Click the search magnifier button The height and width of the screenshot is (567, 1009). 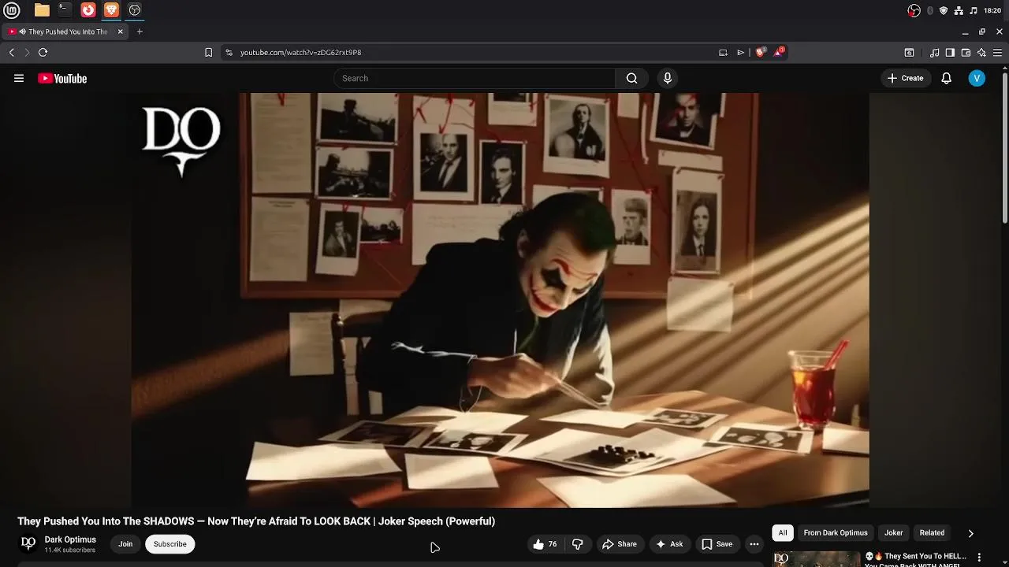coord(631,78)
